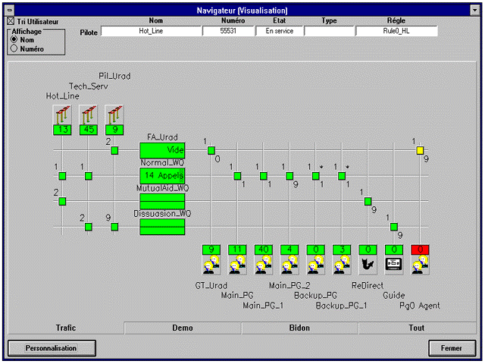Select the ReDirect arrow icon

(368, 264)
